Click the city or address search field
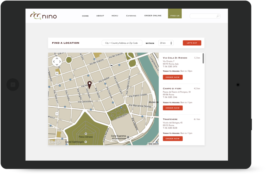Screen dimensions: 266x174 122,43
